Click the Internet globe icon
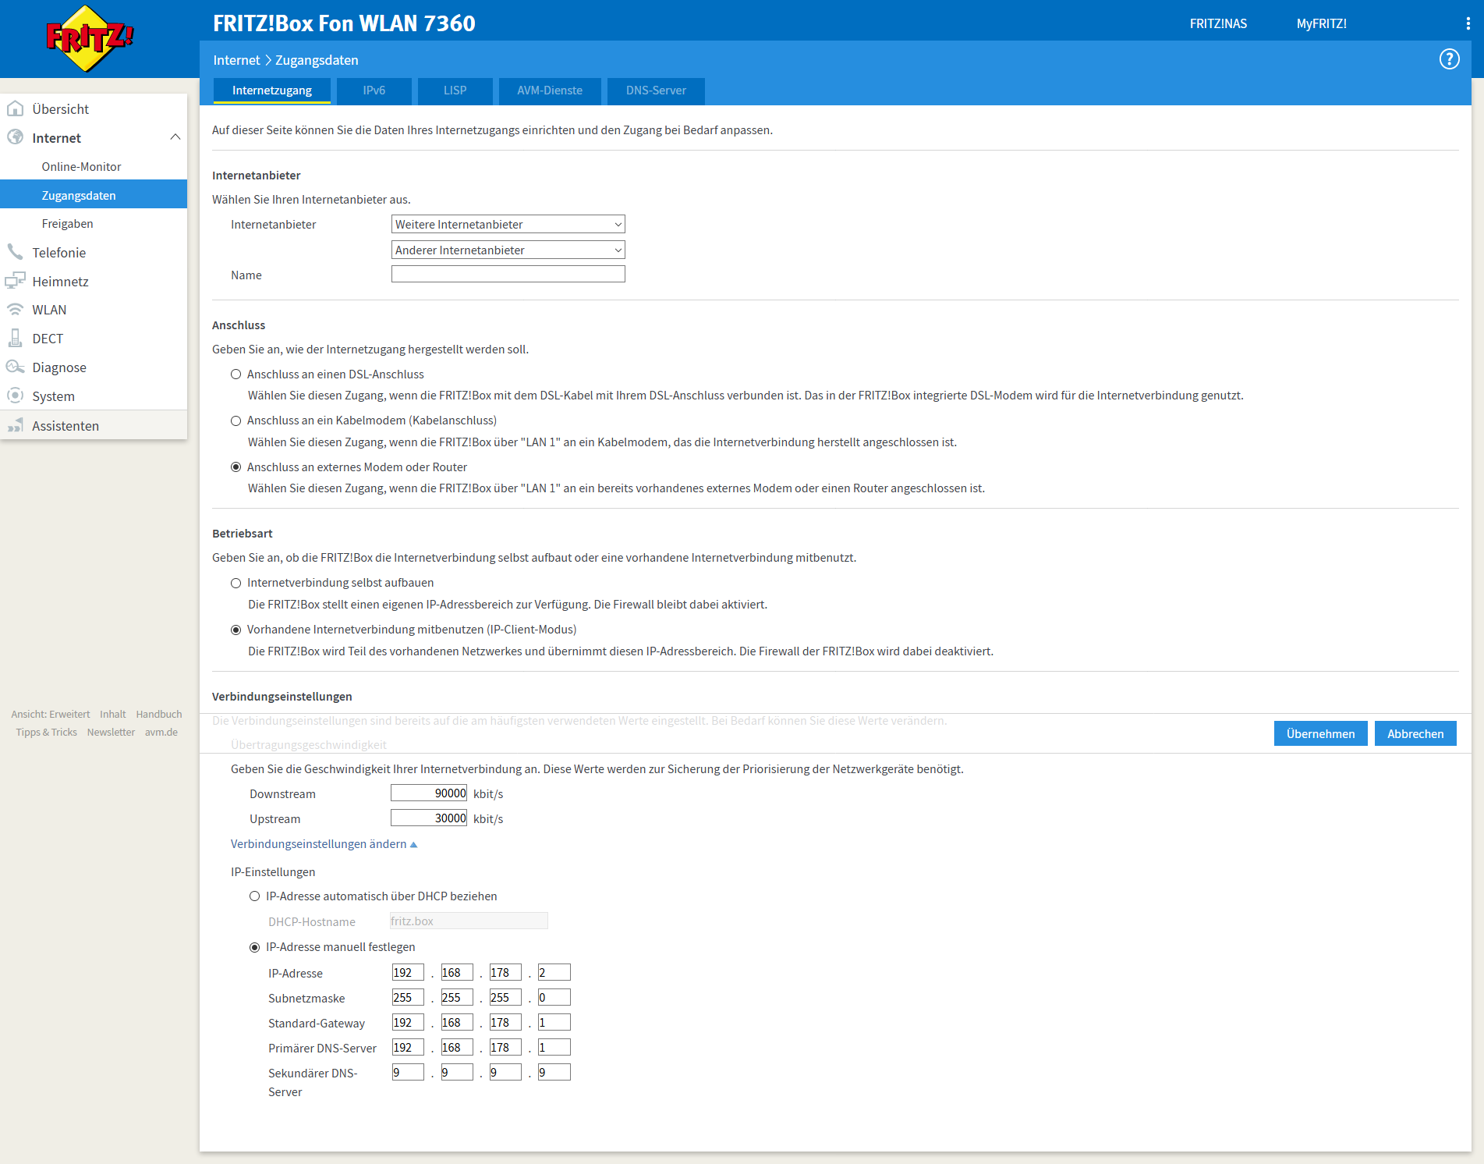1484x1164 pixels. pyautogui.click(x=15, y=137)
